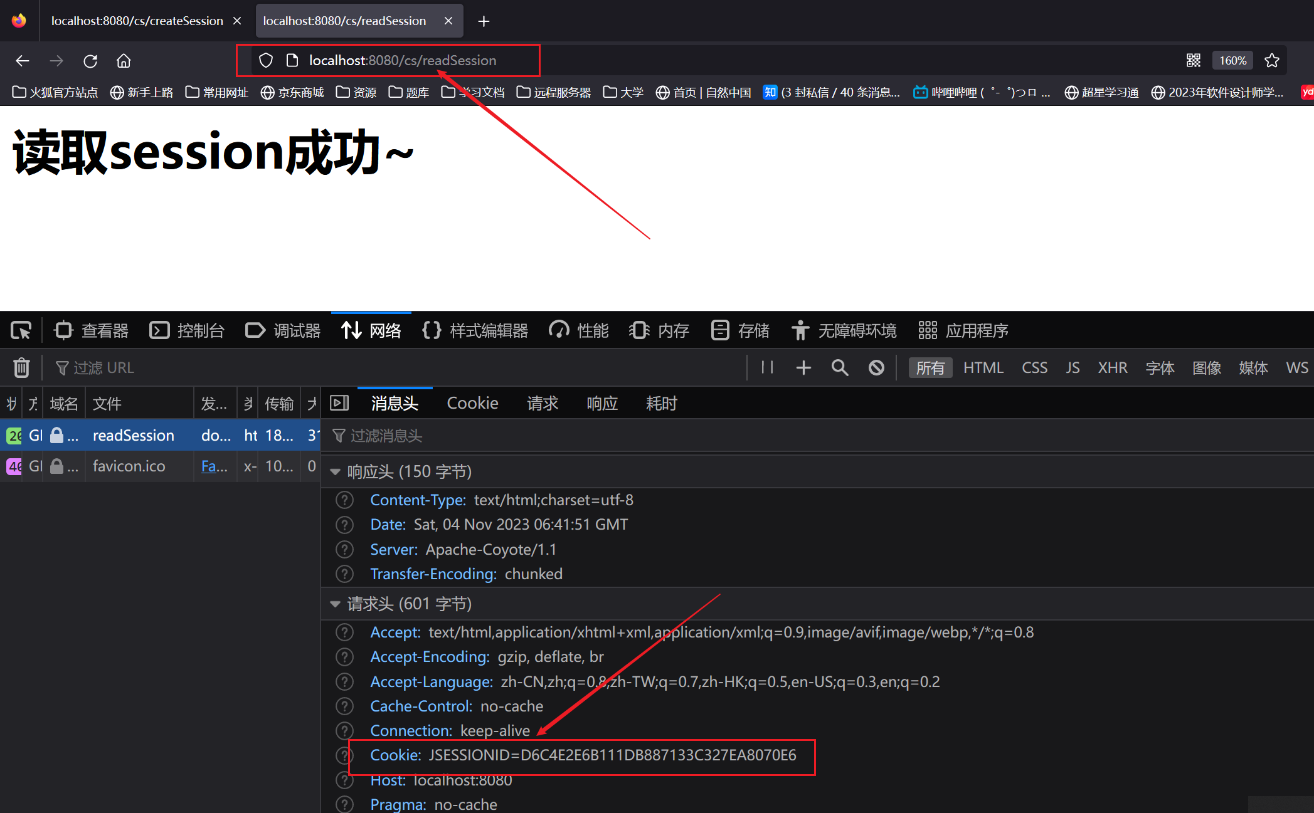The width and height of the screenshot is (1314, 813).
Task: Click the browser forward arrow
Action: [56, 61]
